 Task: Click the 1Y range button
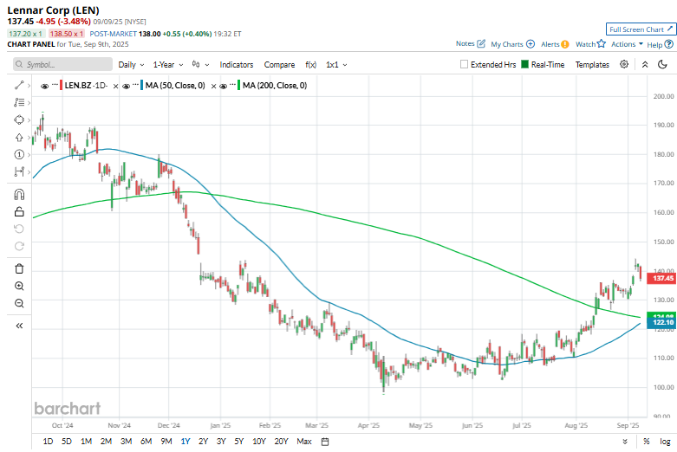click(x=186, y=442)
